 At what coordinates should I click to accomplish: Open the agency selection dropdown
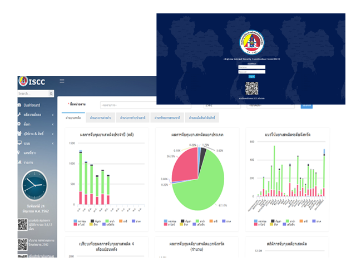click(x=128, y=105)
